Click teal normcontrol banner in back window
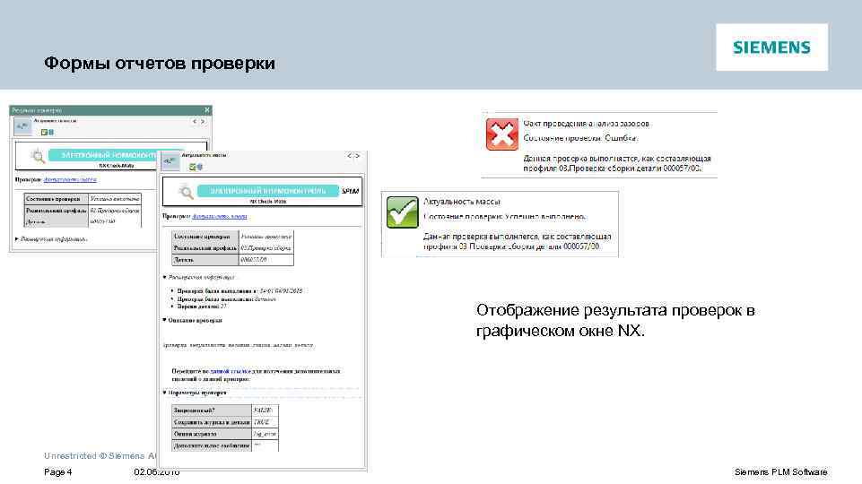Screen dimensions: 862x484 [x=103, y=155]
